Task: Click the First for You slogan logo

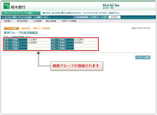Action: [x=111, y=6]
